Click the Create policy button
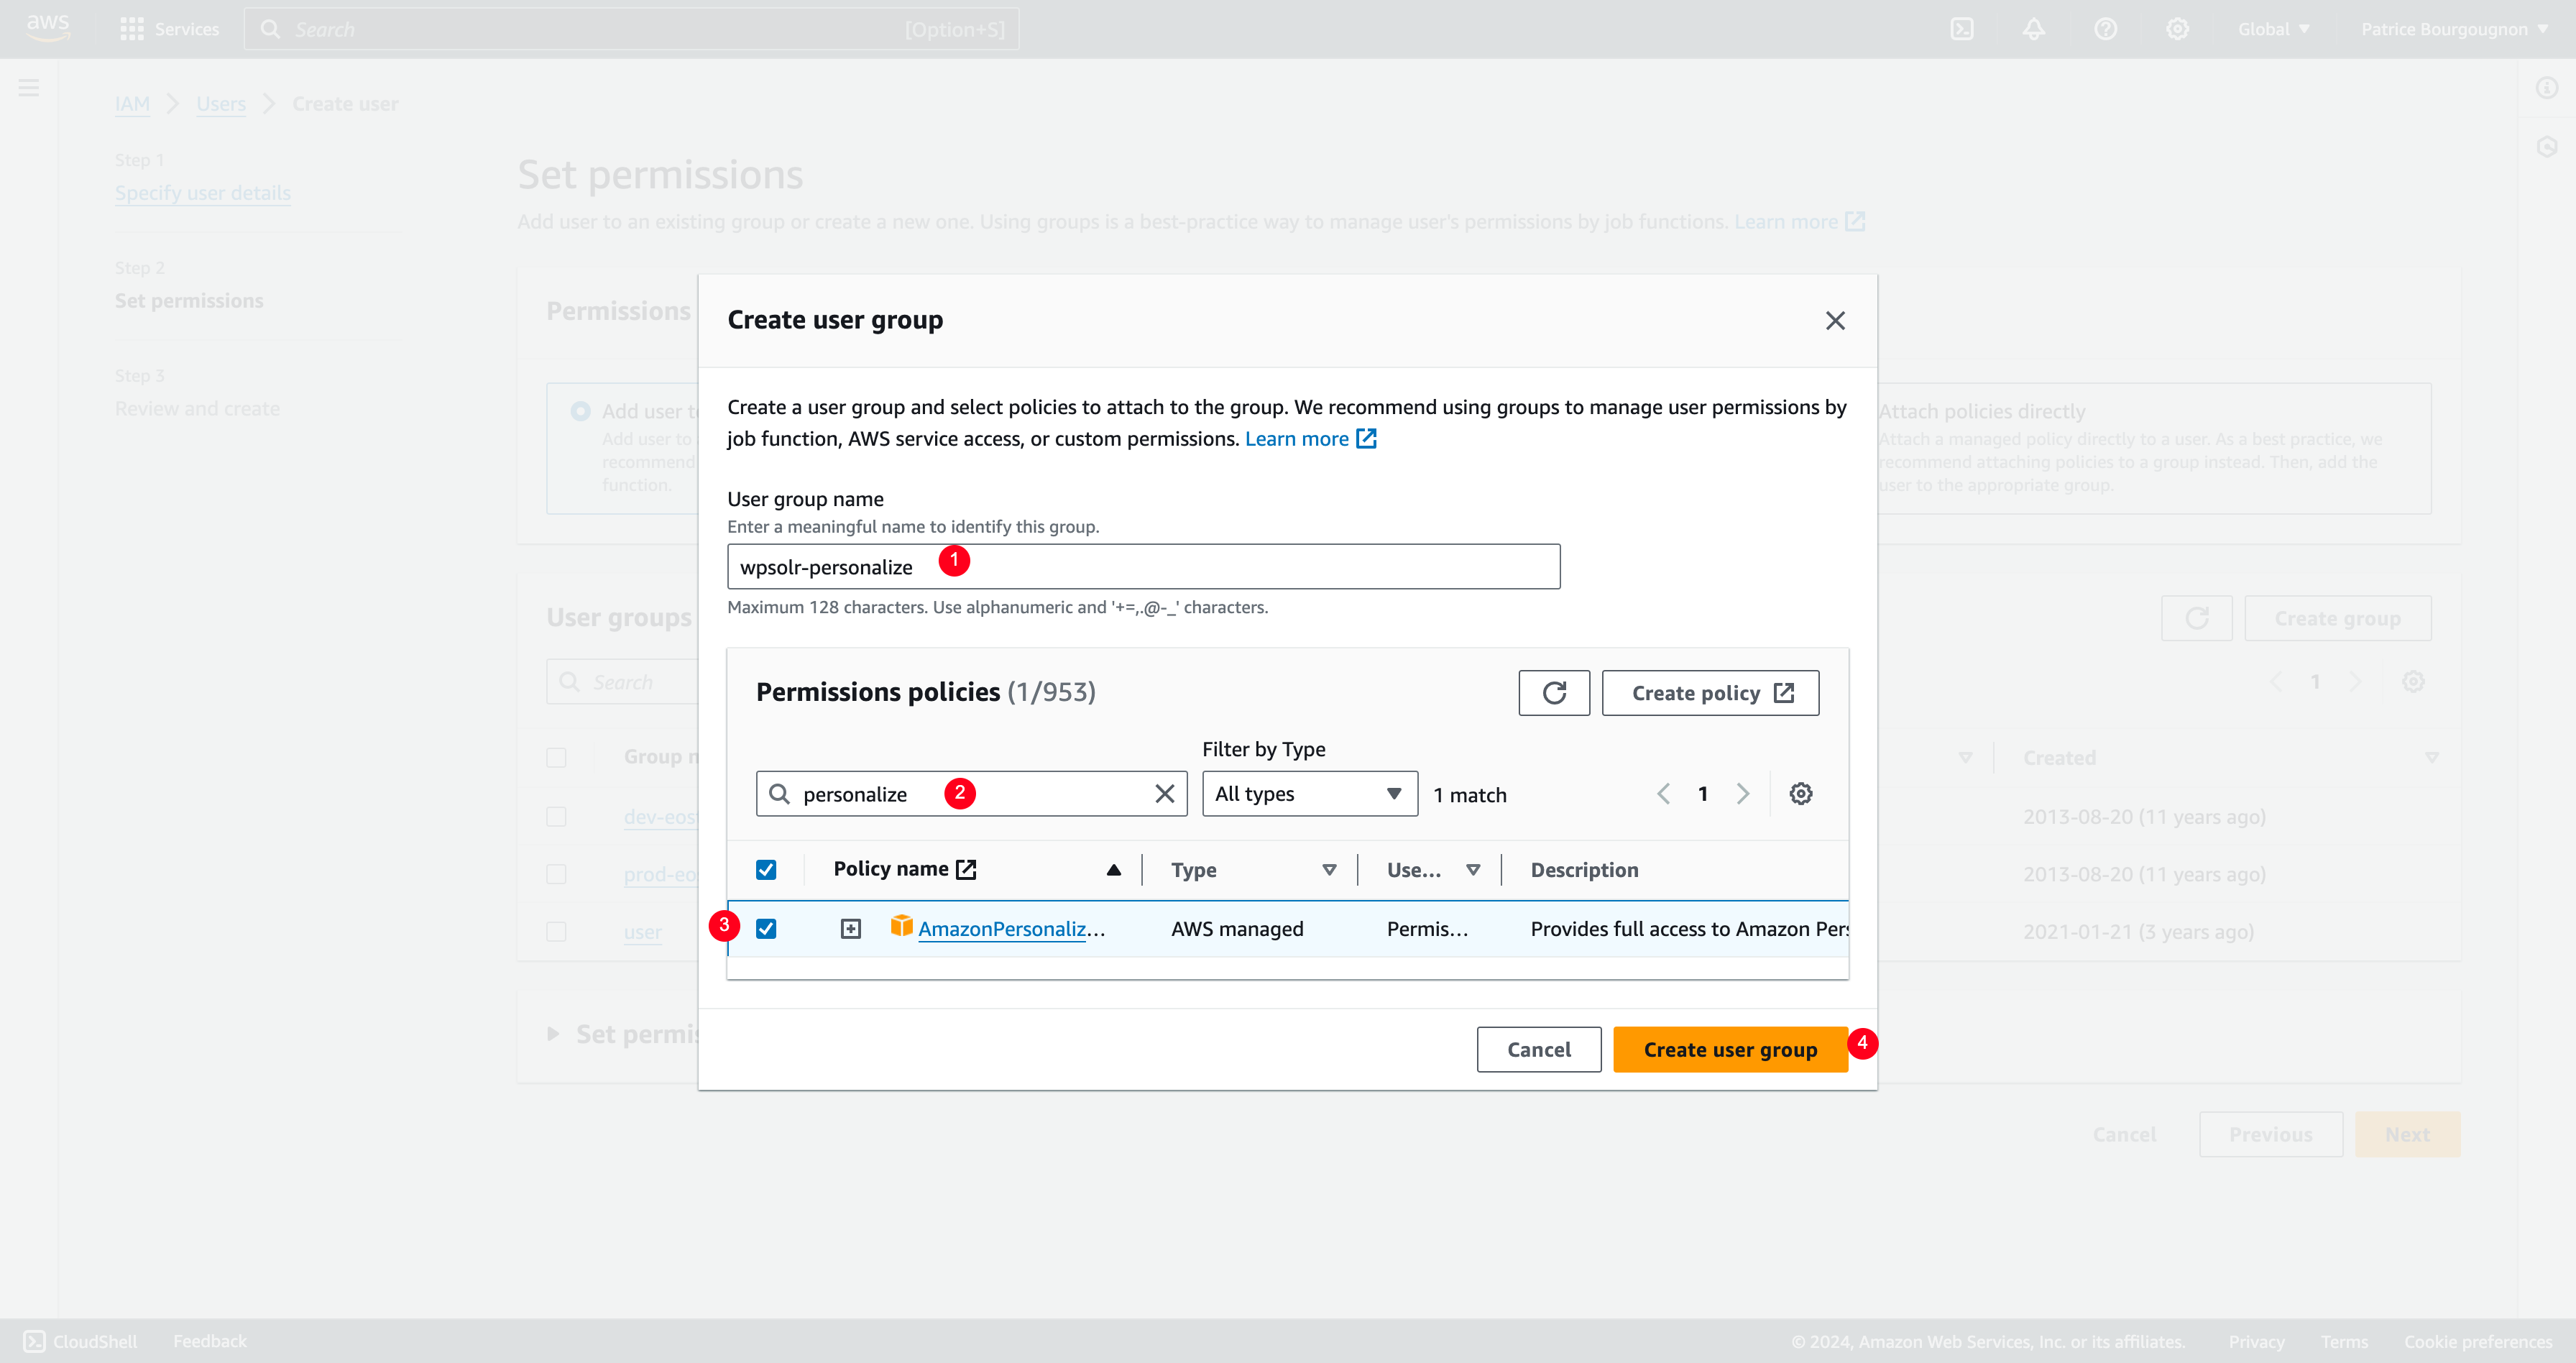 1710,693
